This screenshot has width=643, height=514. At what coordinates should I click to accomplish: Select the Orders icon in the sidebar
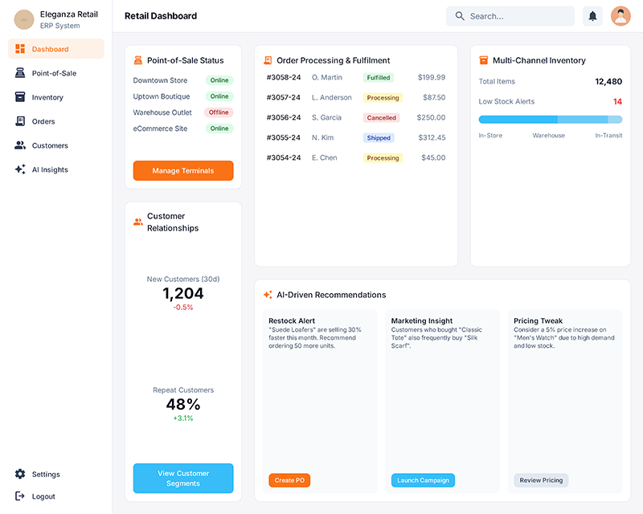coord(21,121)
